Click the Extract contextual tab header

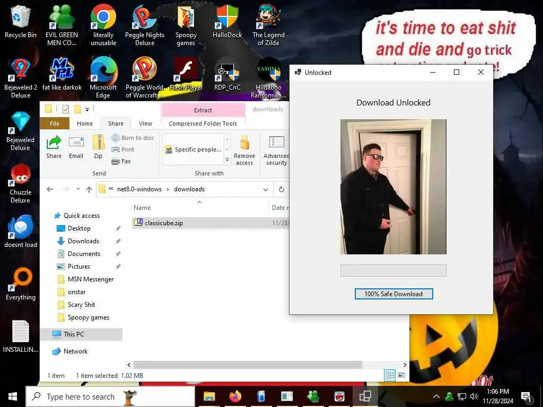point(203,110)
